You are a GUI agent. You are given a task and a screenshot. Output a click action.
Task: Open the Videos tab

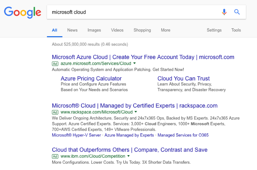[x=117, y=30]
